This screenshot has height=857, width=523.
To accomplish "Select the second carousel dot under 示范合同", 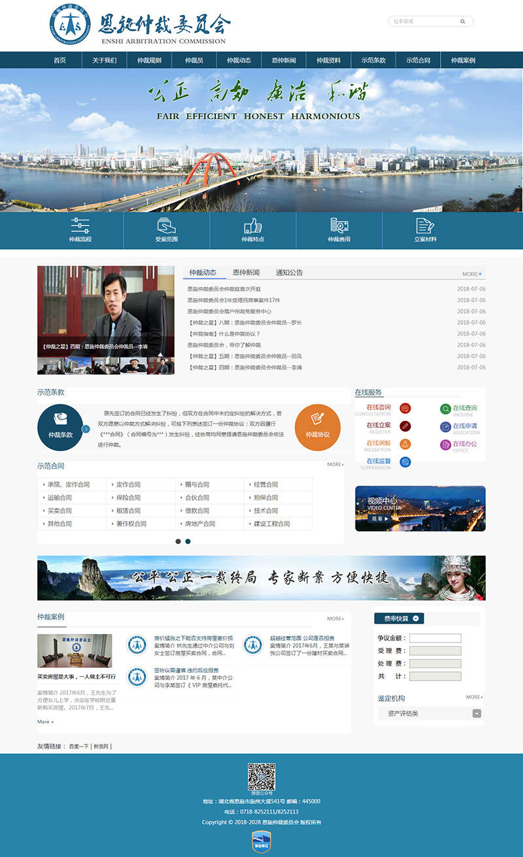I will pyautogui.click(x=188, y=541).
